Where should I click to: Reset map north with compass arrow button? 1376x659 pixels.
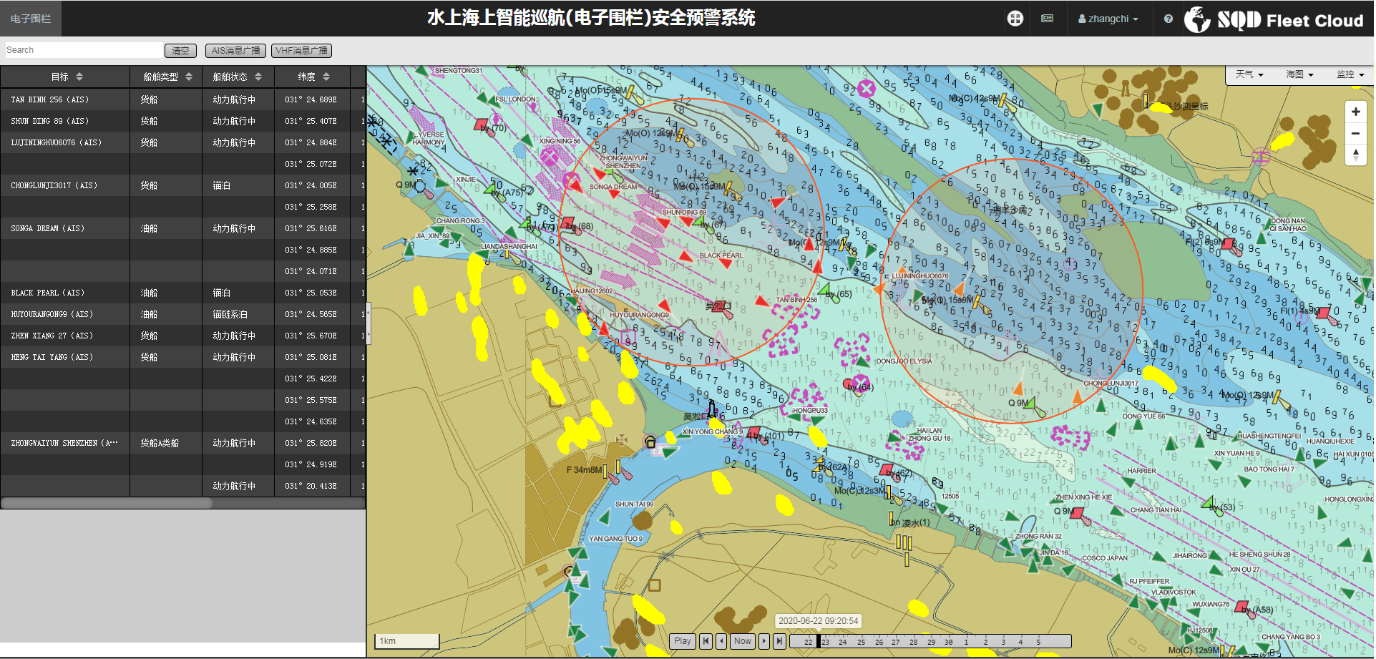(1355, 154)
